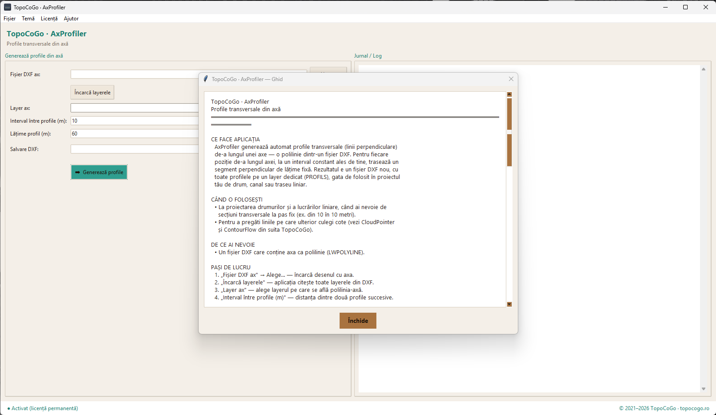Screen dimensions: 716x415
Task: Open the Ajutor menu
Action: click(x=71, y=19)
